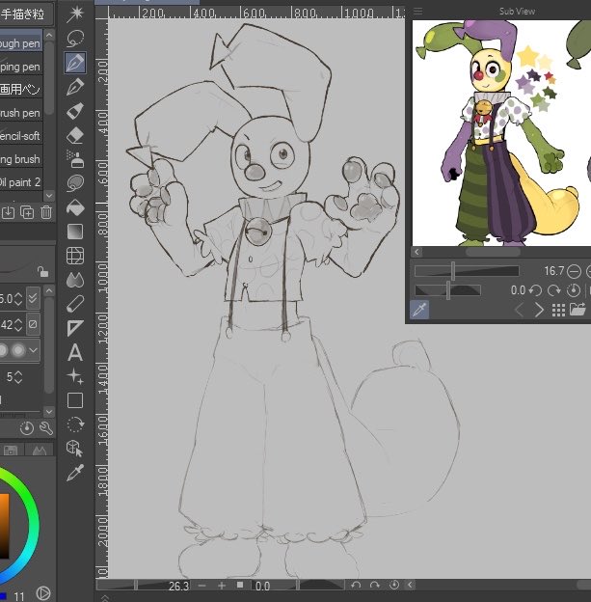
Task: Click the sub tool list up arrow
Action: pyautogui.click(x=49, y=35)
